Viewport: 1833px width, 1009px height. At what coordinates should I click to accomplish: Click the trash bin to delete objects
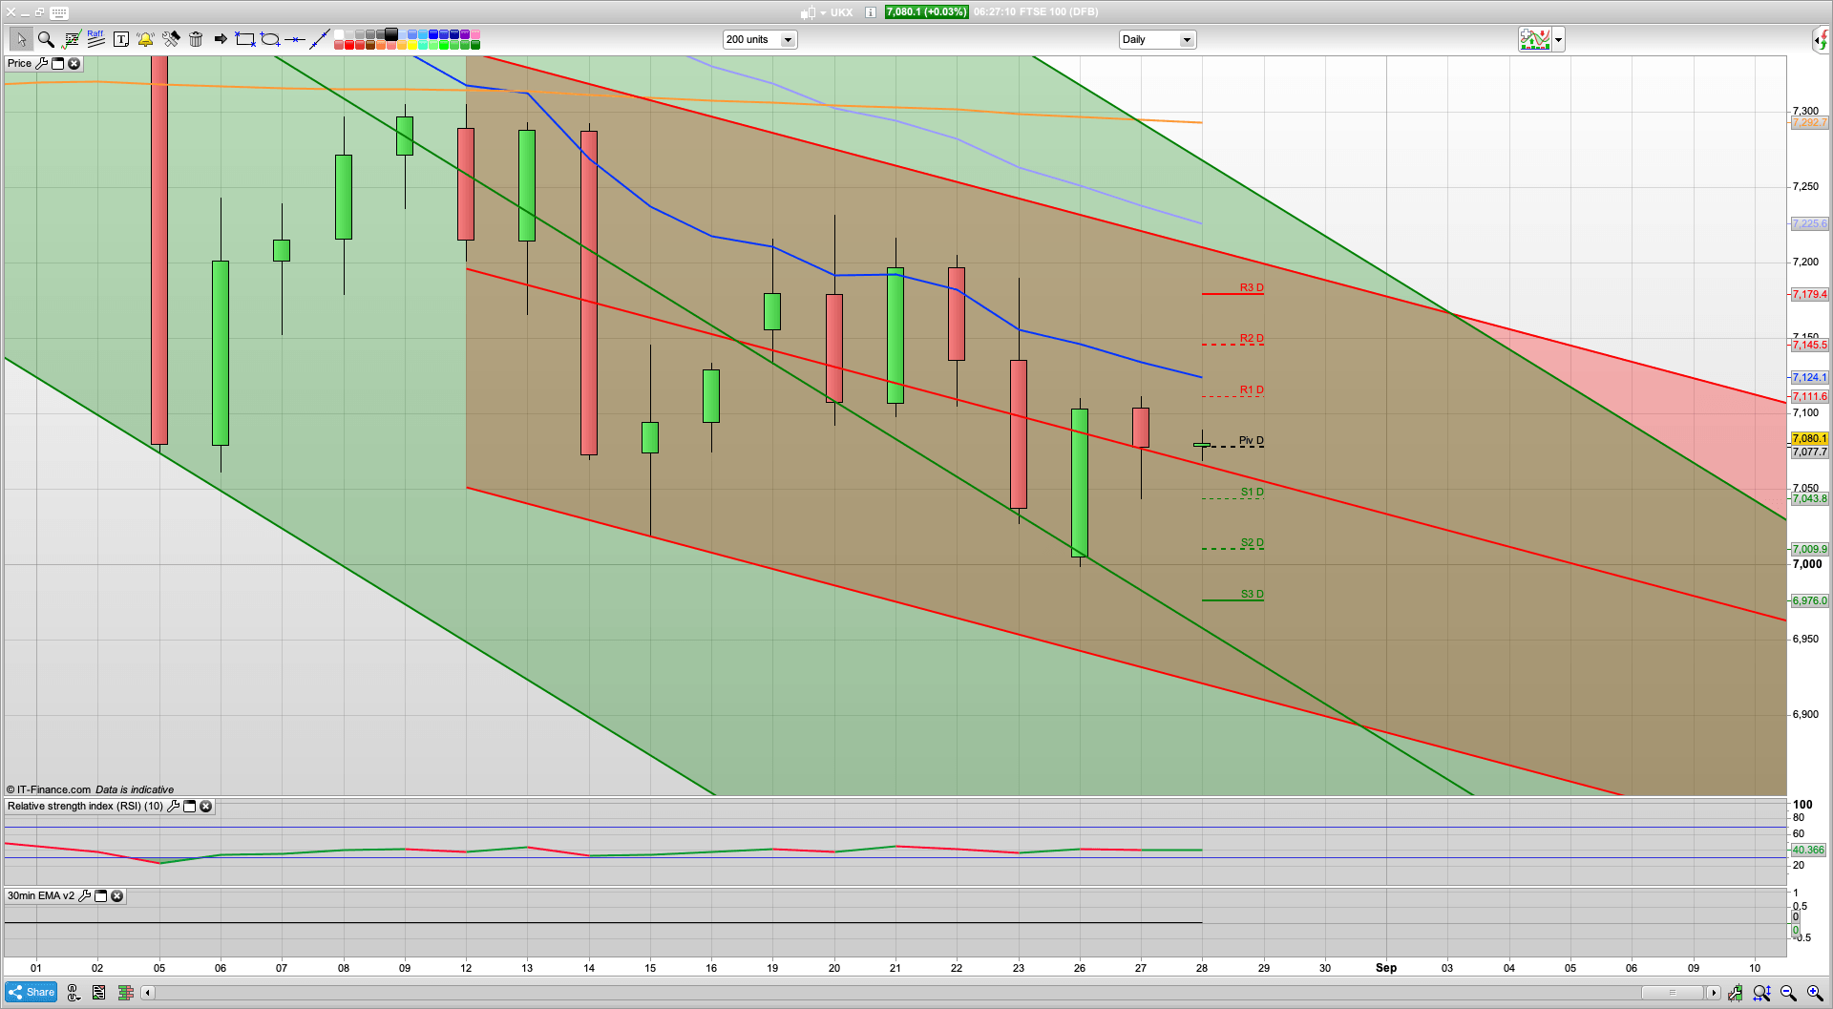(x=196, y=39)
